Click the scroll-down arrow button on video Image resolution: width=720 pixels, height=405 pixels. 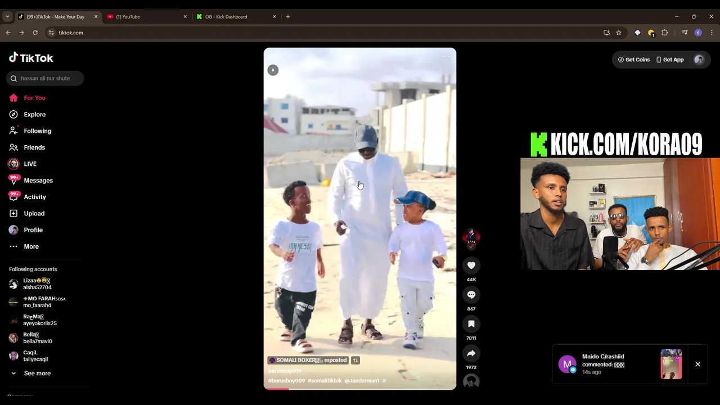tap(273, 70)
